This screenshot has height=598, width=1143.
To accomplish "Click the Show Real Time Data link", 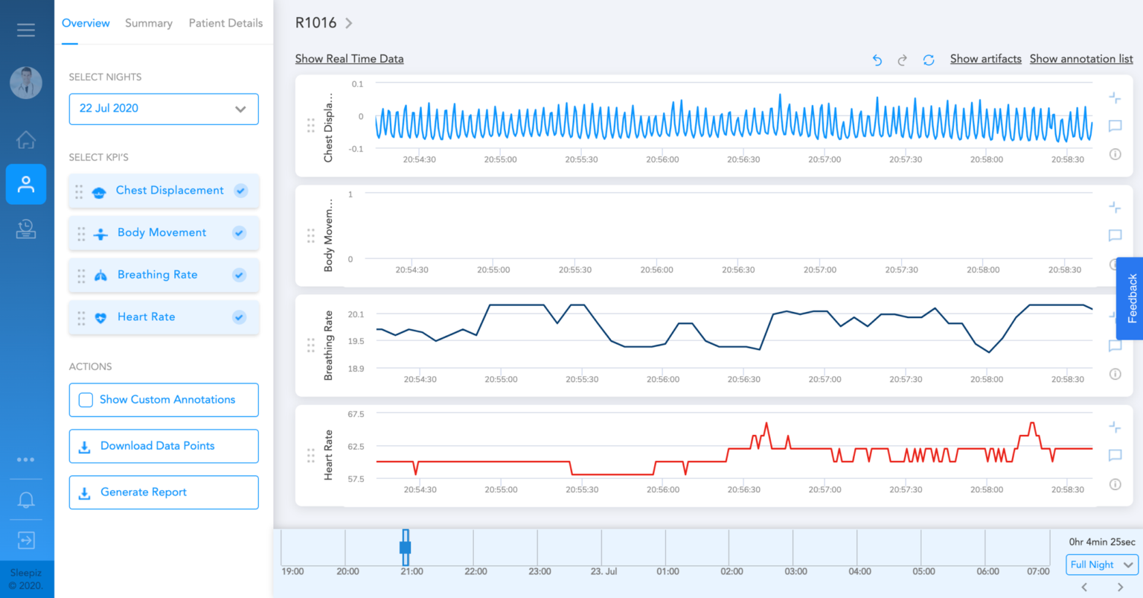I will (x=349, y=59).
